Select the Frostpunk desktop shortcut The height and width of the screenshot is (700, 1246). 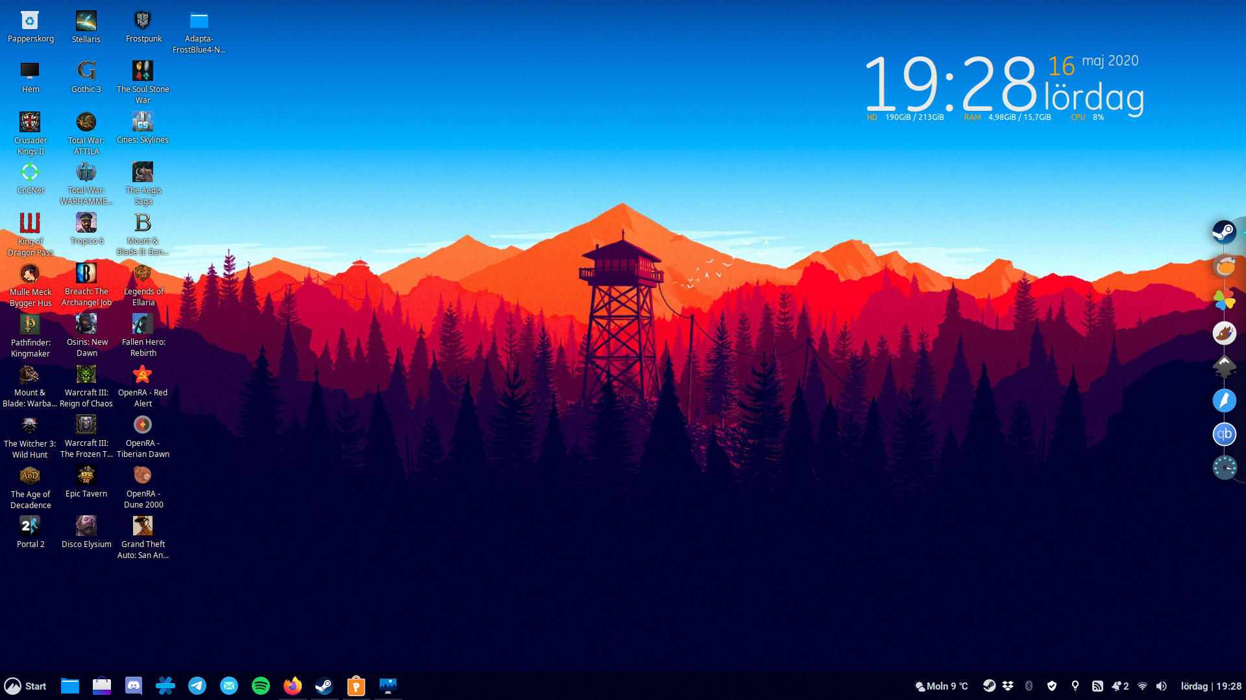[143, 27]
